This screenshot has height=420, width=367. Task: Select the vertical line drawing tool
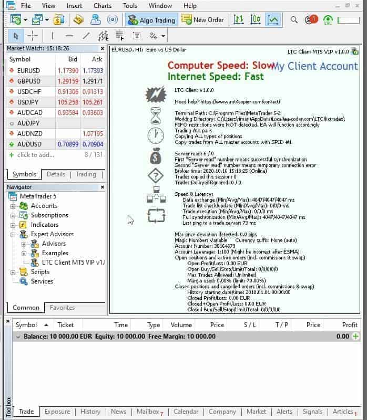point(53,36)
